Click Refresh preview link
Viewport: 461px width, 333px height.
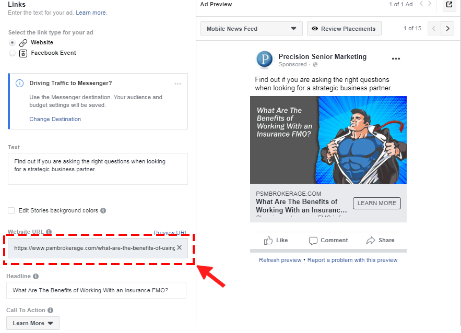click(x=280, y=260)
